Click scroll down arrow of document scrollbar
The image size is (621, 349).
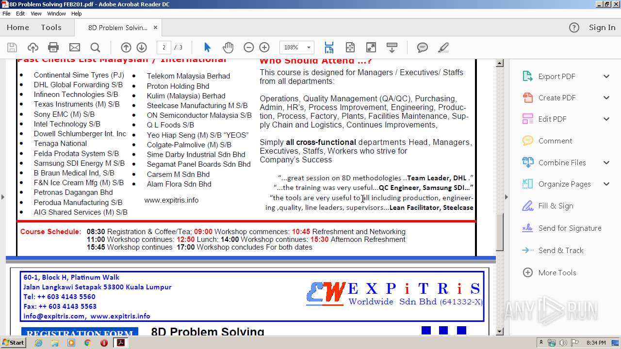(x=500, y=332)
